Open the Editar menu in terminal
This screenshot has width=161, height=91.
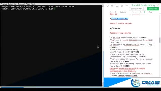pos(11,4)
